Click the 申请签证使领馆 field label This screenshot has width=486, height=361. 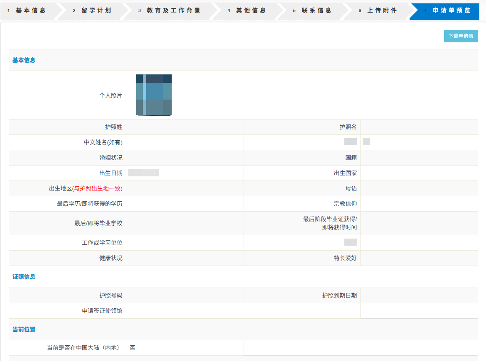[102, 311]
